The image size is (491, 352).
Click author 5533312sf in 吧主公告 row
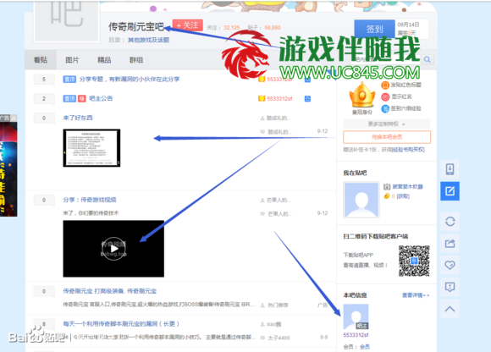click(x=279, y=99)
